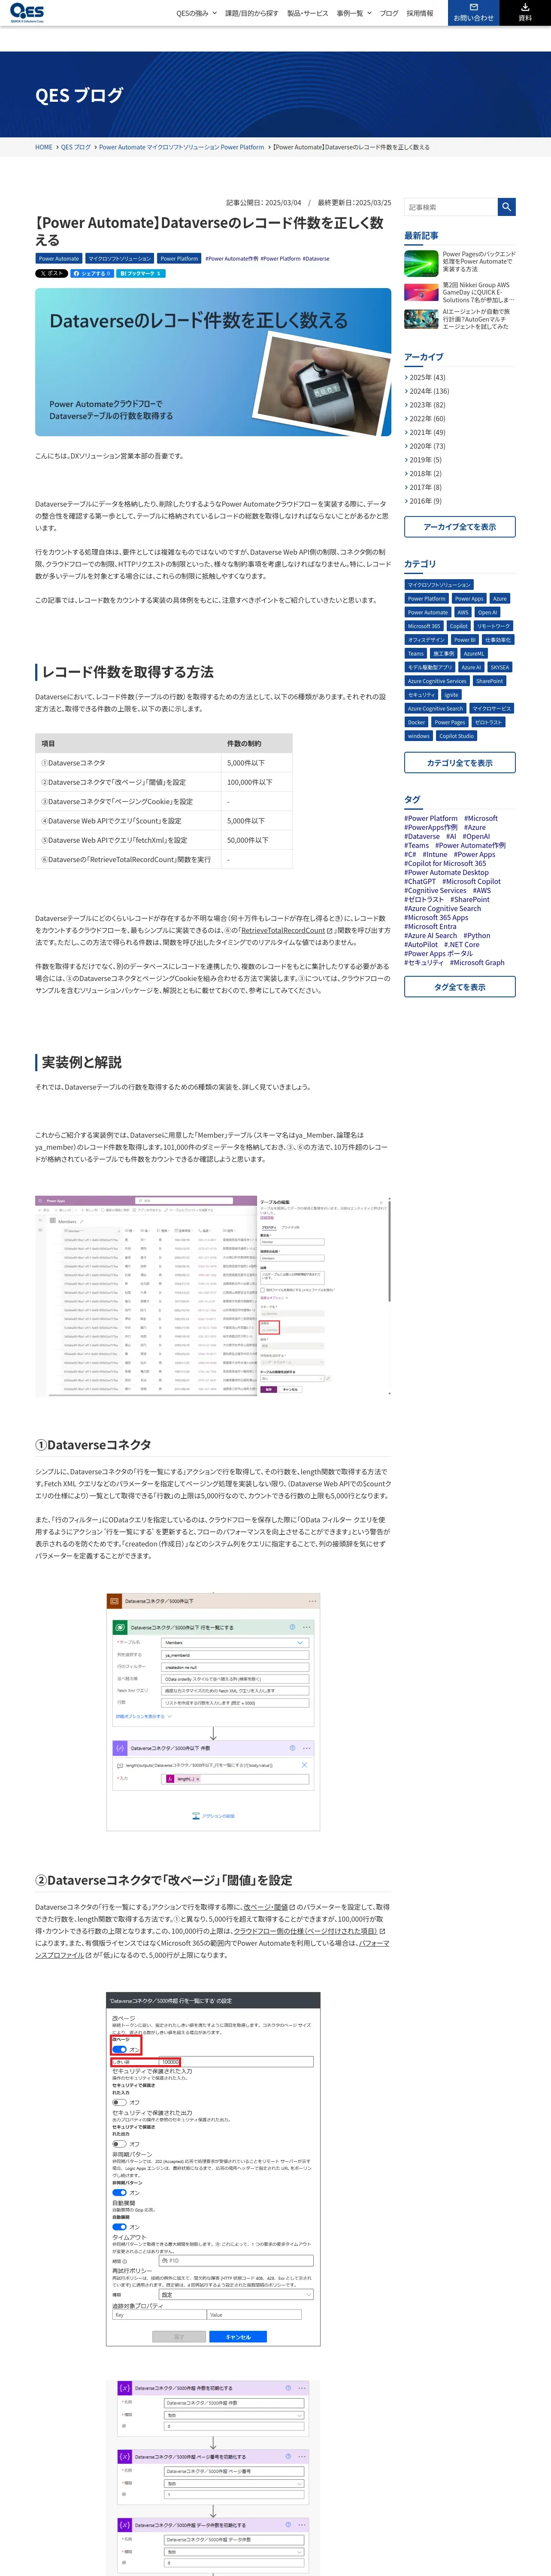Screen dimensions: 551x2576
Task: Open the #Dataverse hashtag under the article title
Action: 316,258
